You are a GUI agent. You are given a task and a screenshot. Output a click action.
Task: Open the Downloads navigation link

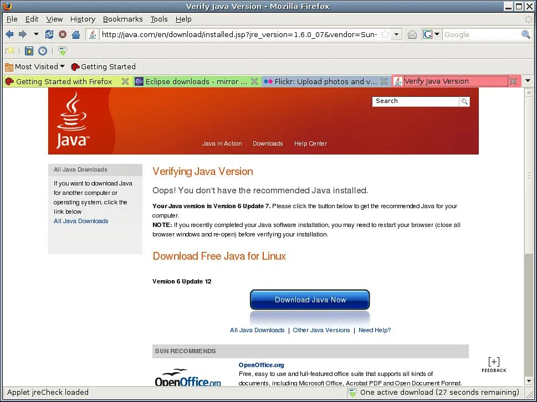point(268,144)
